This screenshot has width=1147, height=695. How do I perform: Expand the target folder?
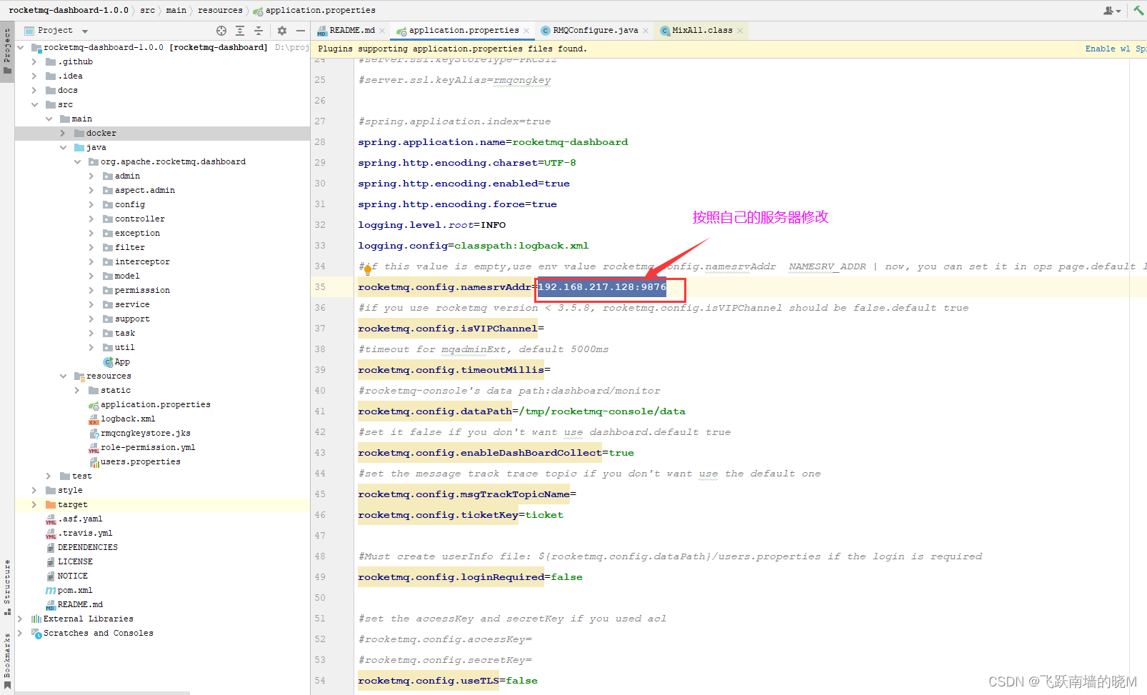point(34,505)
